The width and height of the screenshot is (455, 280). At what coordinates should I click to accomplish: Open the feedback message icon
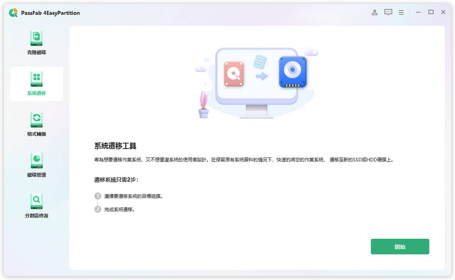(x=388, y=12)
